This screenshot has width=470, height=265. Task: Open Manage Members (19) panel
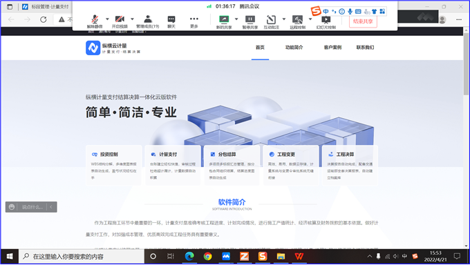(x=147, y=21)
